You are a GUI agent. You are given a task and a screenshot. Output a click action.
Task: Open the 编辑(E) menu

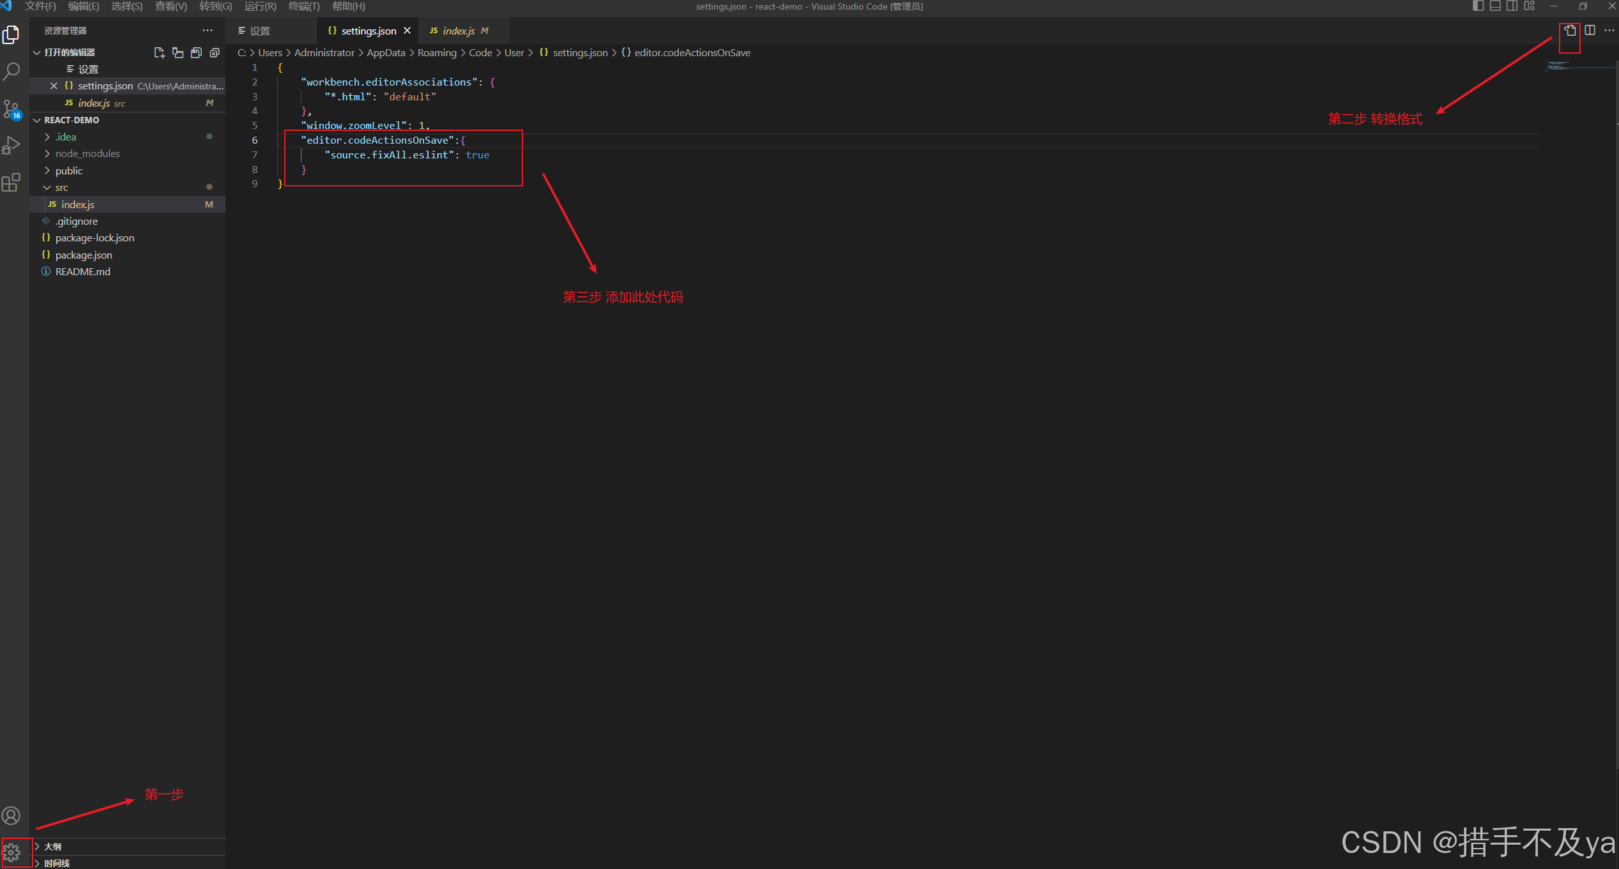(84, 6)
